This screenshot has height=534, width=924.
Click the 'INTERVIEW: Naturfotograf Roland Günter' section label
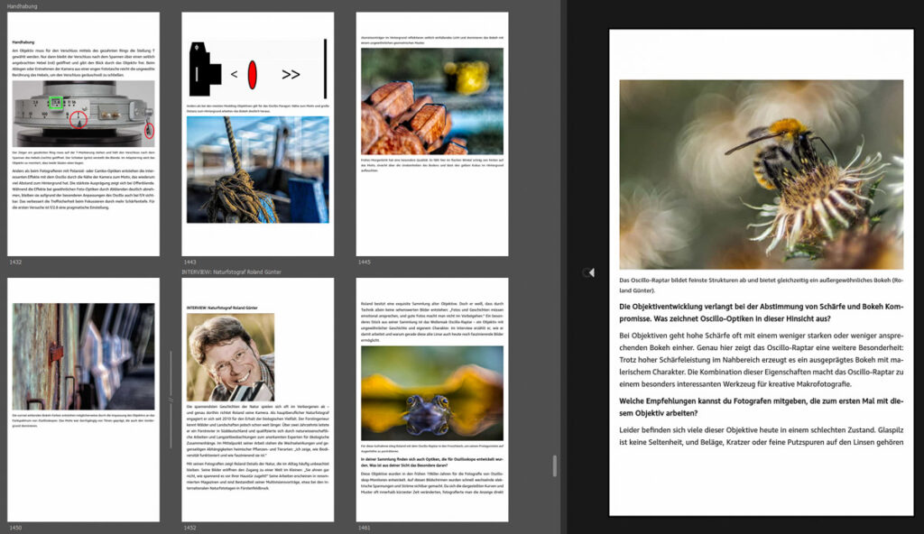(231, 272)
